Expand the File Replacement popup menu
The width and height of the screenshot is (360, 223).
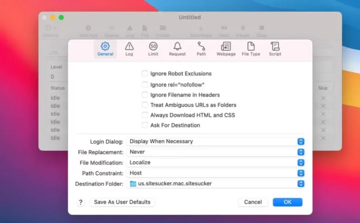click(216, 152)
